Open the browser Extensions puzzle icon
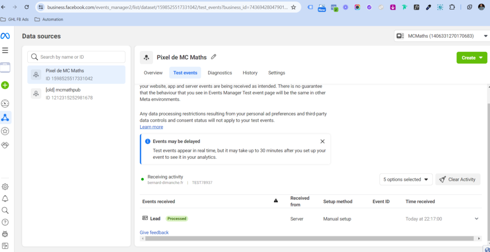 (452, 7)
